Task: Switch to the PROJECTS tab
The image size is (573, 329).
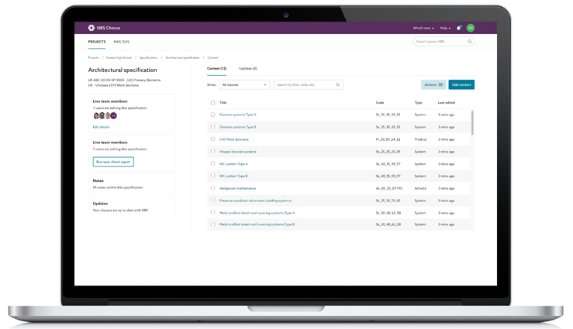Action: [97, 42]
